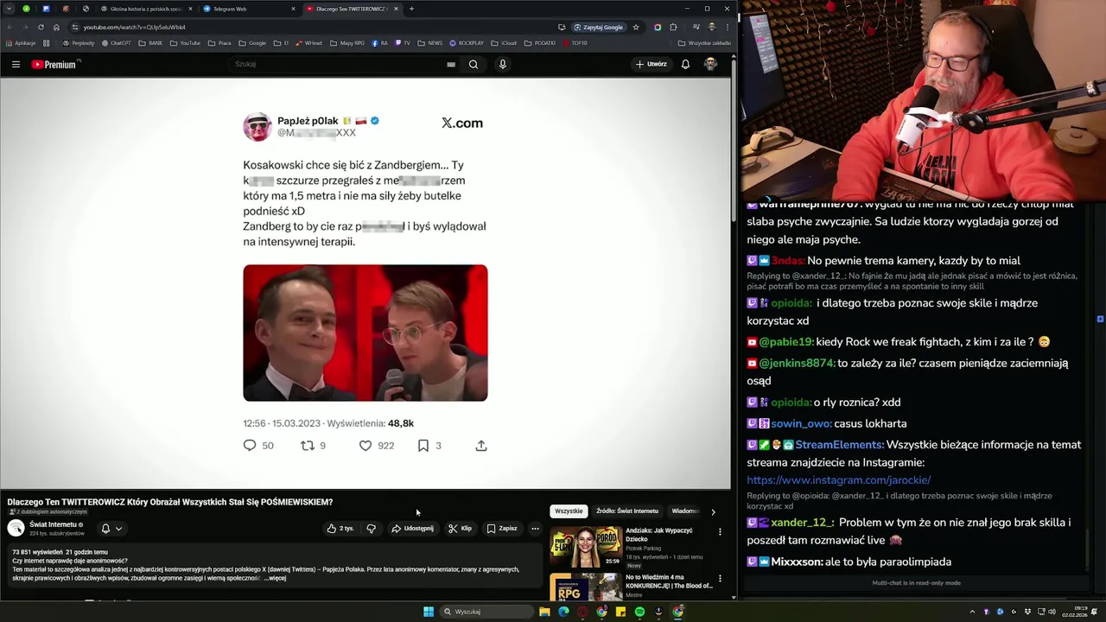Expand subscription notification bell dropdown
1106x622 pixels.
(x=111, y=528)
